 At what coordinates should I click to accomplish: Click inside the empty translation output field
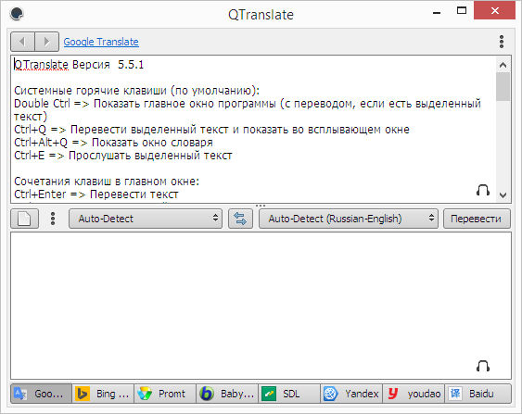(x=261, y=306)
